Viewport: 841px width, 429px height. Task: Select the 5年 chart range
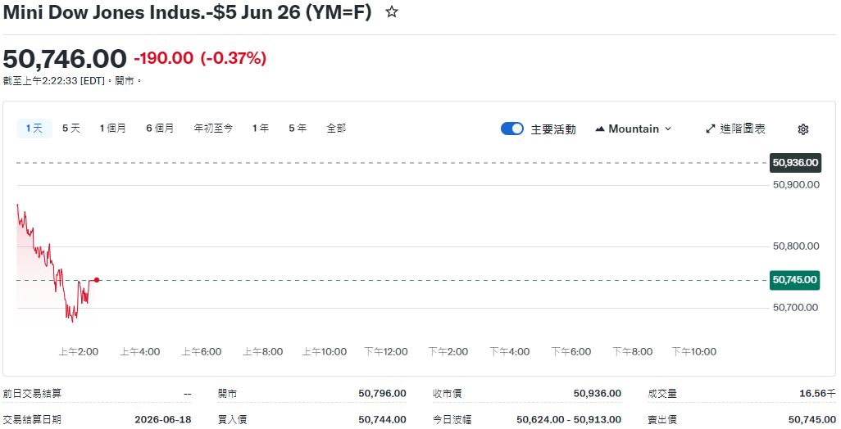[298, 129]
